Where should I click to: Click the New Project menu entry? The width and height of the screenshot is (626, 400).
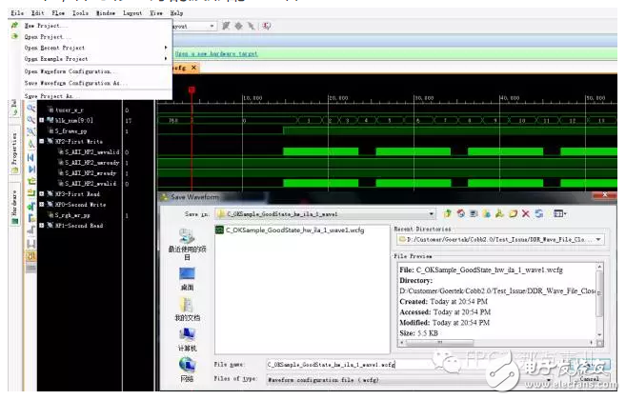coord(48,26)
